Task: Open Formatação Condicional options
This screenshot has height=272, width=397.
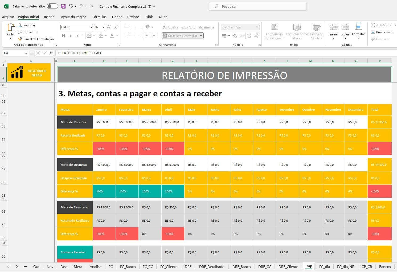Action: point(274,31)
